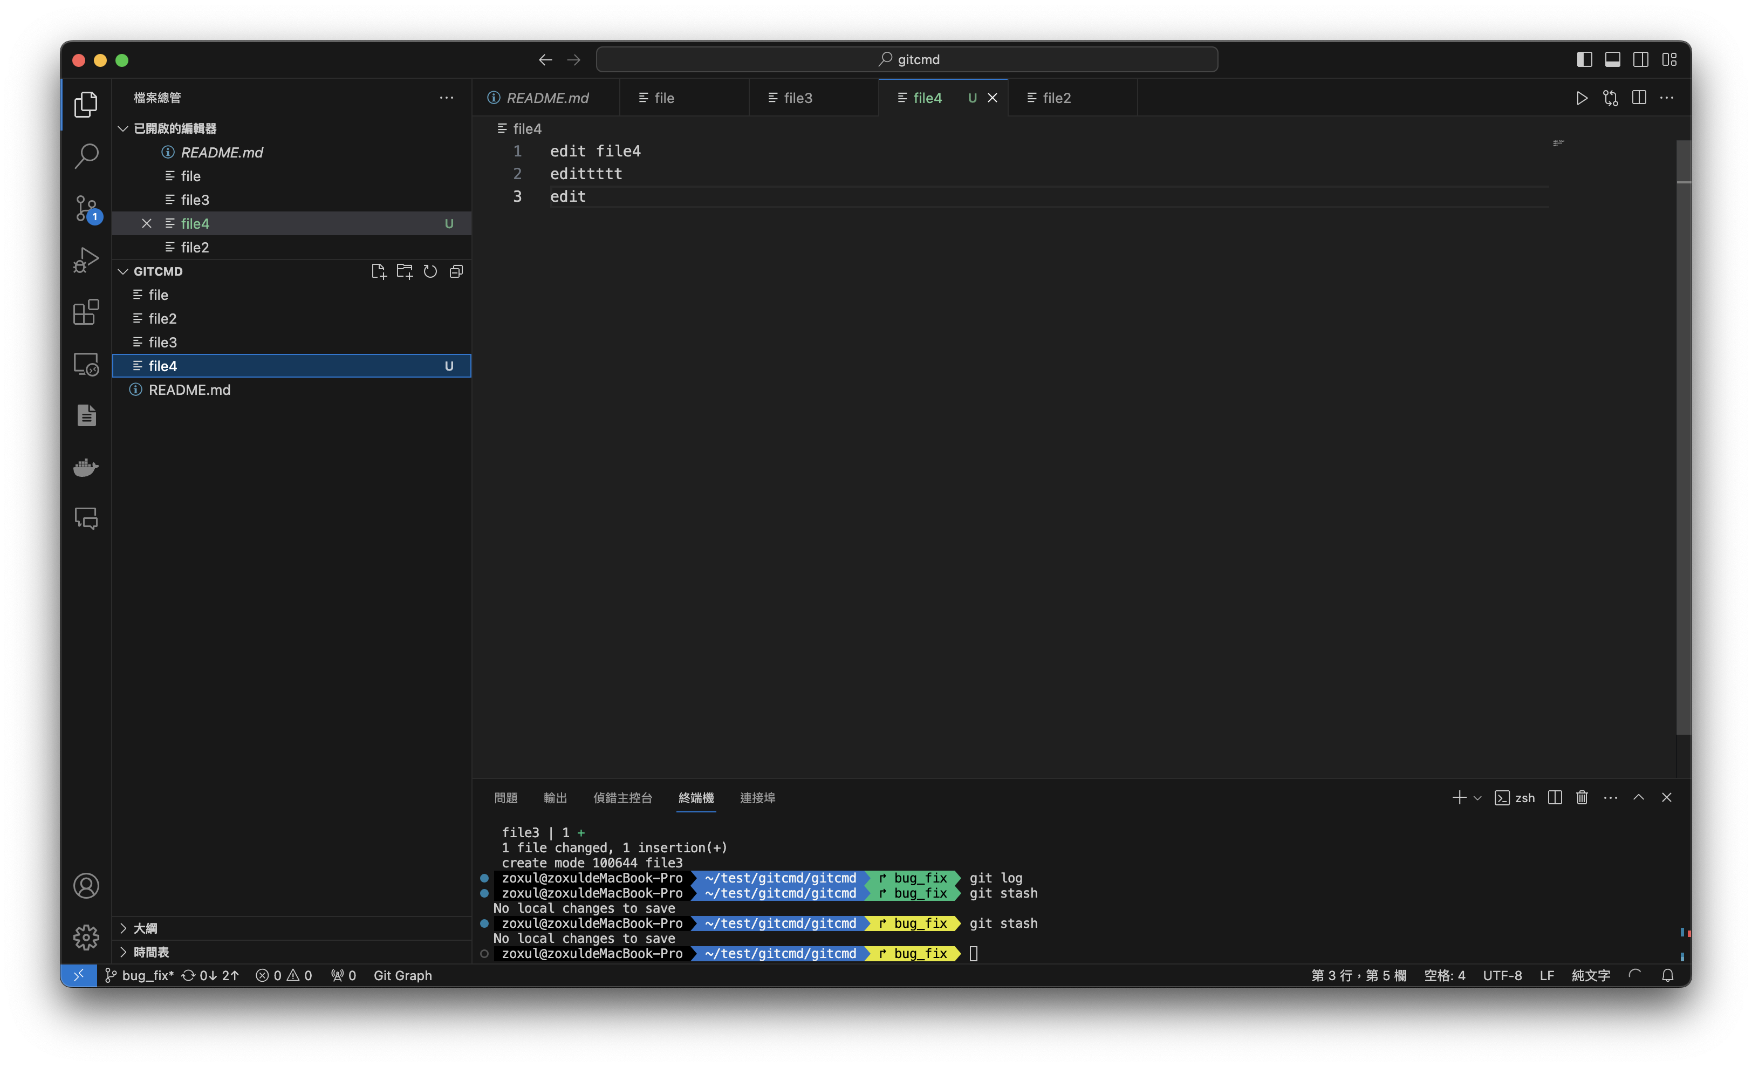Switch to the 輸出 panel tab
The width and height of the screenshot is (1752, 1067).
tap(555, 798)
